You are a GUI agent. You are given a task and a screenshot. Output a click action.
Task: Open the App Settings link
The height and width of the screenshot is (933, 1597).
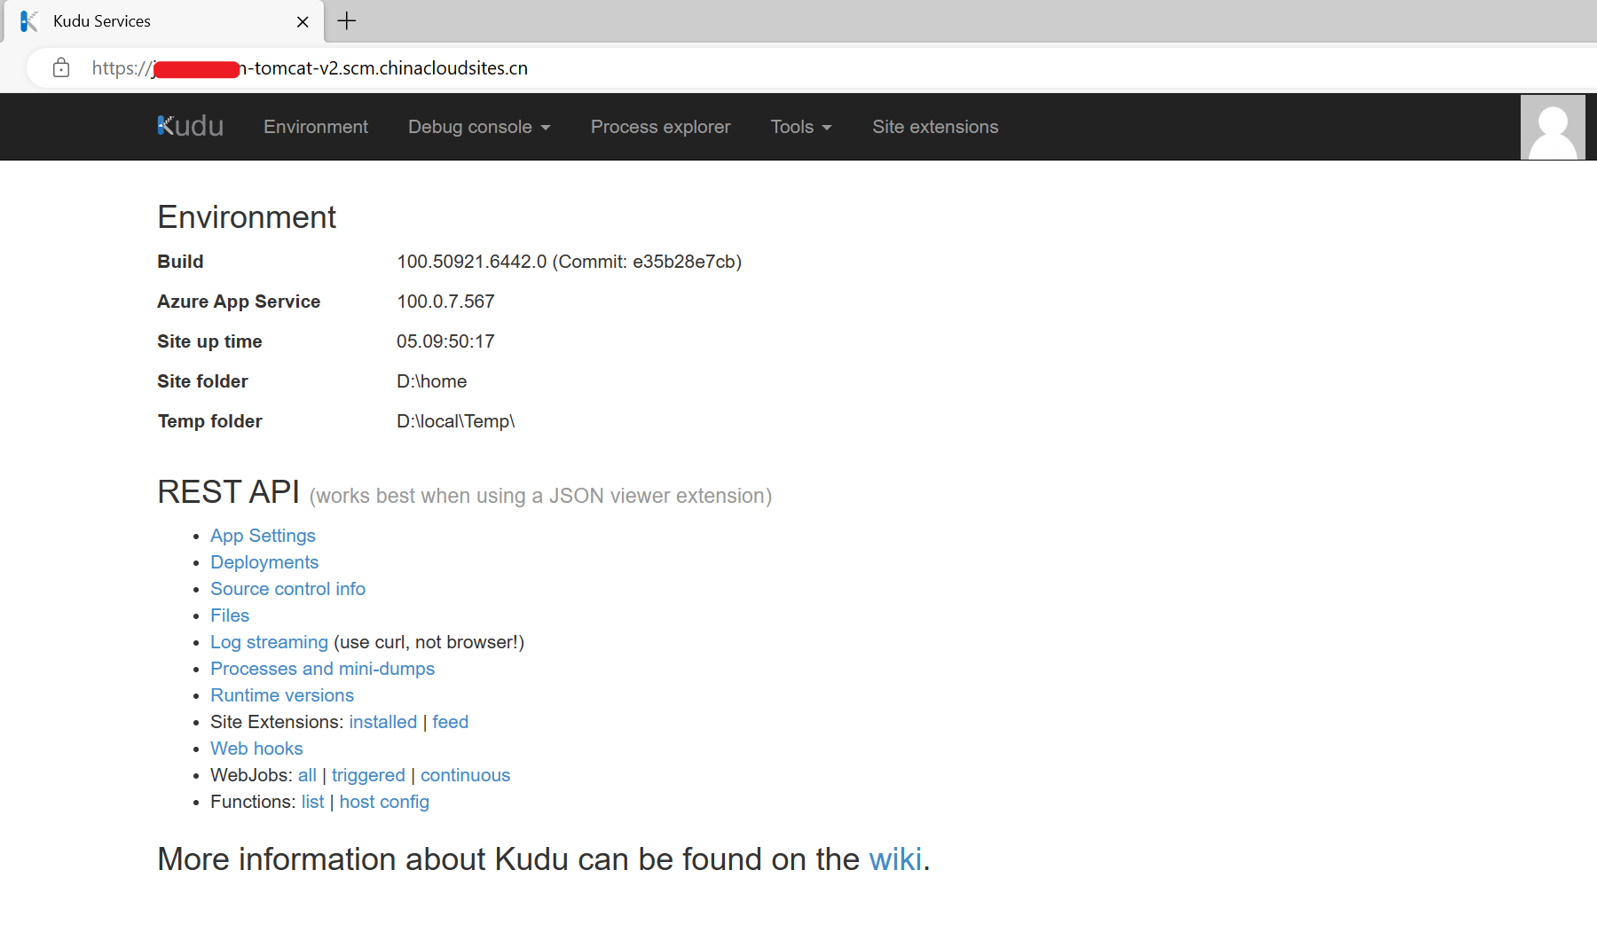[263, 536]
